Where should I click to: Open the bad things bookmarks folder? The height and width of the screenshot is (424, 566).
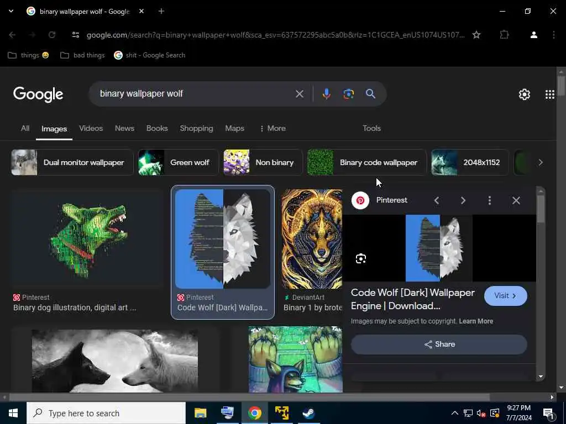coord(82,55)
